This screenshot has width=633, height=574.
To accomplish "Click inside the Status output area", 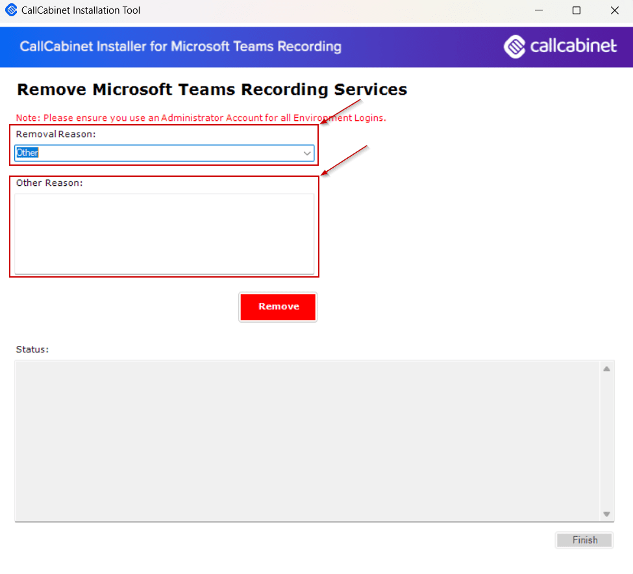I will tap(312, 441).
